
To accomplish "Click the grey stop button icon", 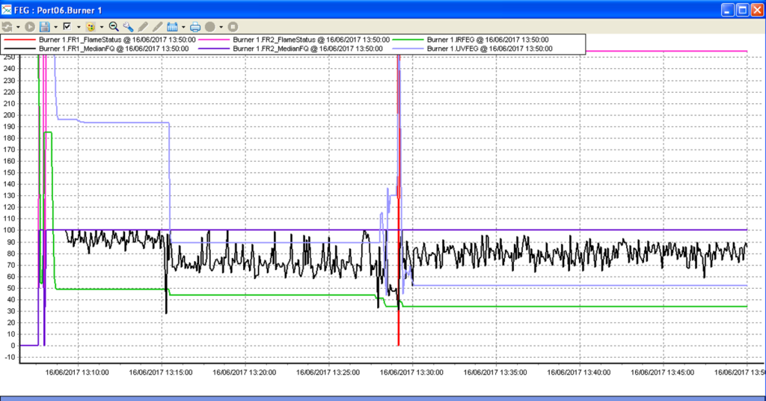I will pos(233,27).
